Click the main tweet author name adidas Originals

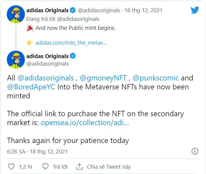point(47,56)
